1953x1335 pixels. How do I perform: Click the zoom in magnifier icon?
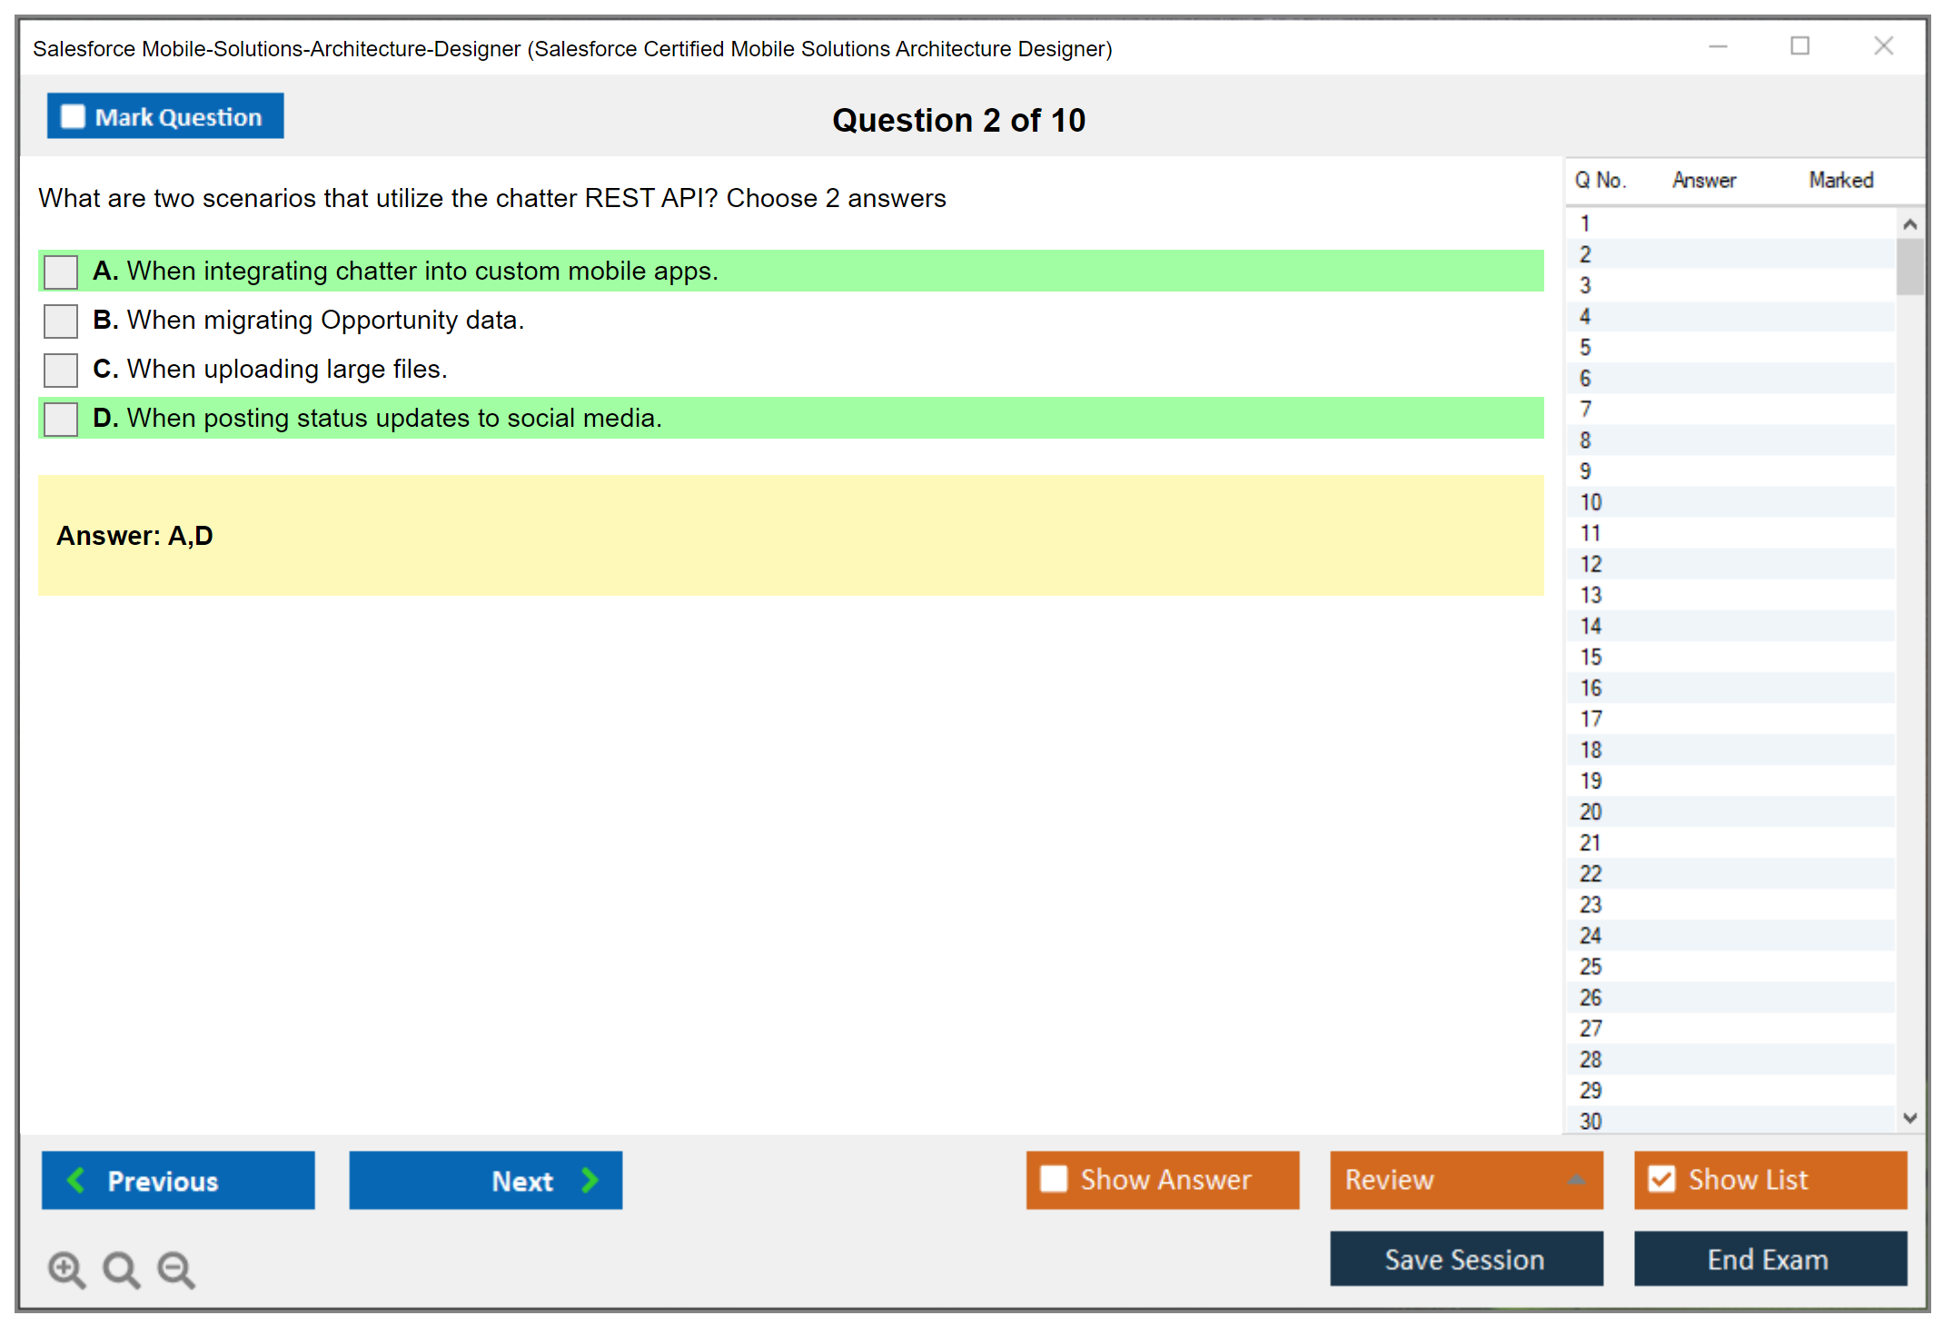(66, 1269)
